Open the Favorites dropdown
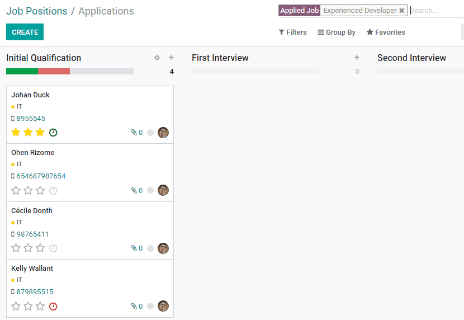The width and height of the screenshot is (464, 320). (x=386, y=32)
